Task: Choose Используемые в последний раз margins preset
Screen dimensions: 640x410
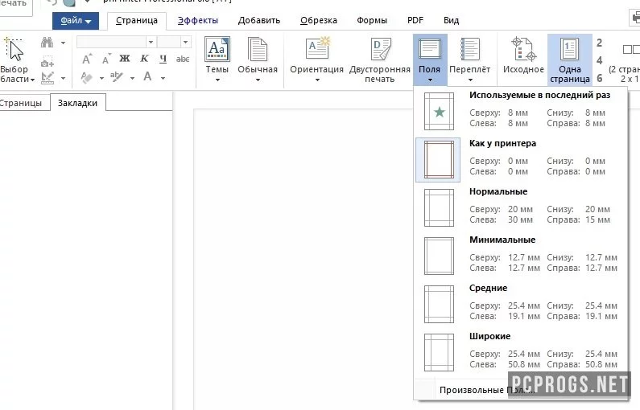Action: (521, 111)
